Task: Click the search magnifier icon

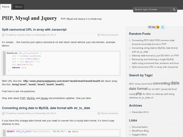Action: click(x=174, y=10)
